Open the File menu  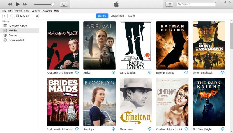4,11
